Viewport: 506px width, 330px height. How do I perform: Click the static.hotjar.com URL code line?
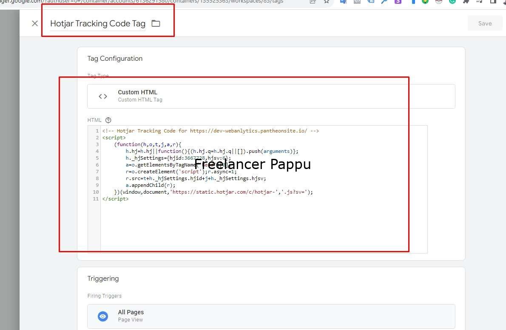pos(213,192)
